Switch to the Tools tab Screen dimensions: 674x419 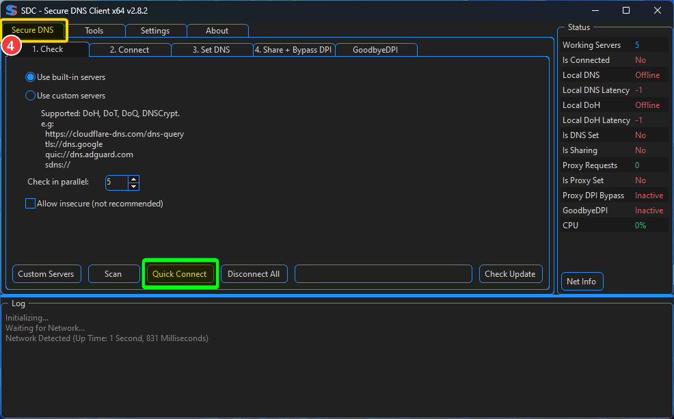94,31
